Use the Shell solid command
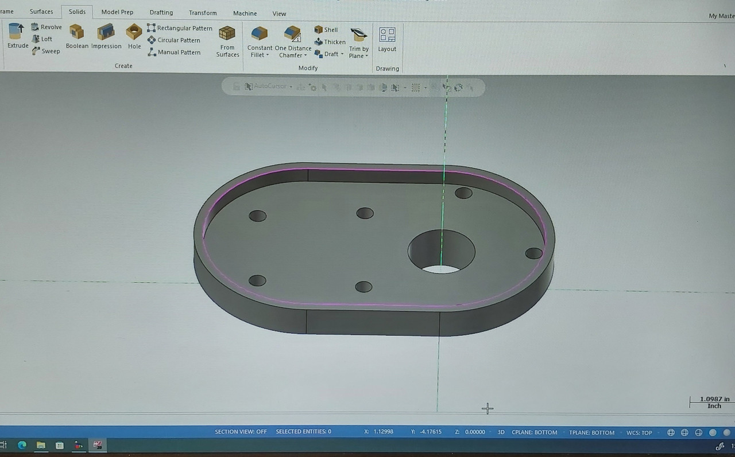 pyautogui.click(x=326, y=30)
